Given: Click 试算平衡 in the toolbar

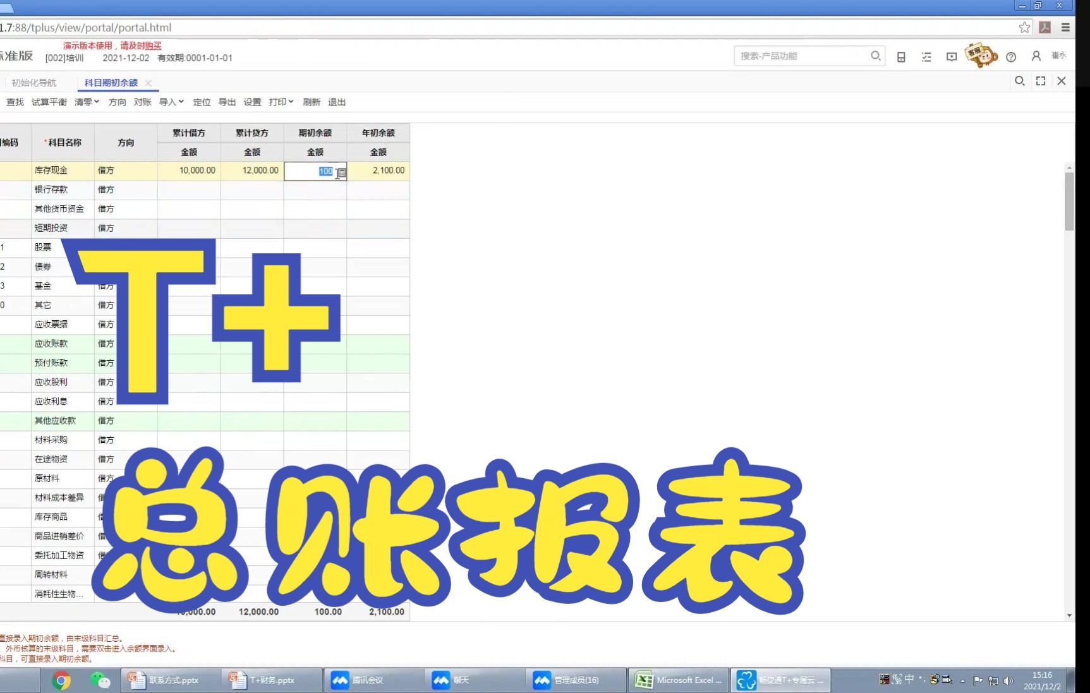Looking at the screenshot, I should point(49,102).
